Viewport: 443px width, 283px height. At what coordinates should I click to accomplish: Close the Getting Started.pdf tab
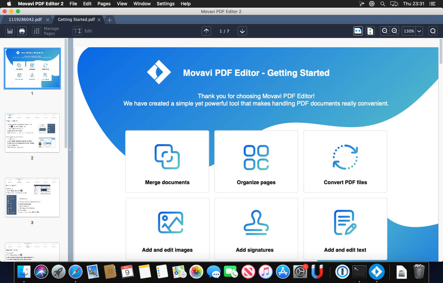coord(99,19)
